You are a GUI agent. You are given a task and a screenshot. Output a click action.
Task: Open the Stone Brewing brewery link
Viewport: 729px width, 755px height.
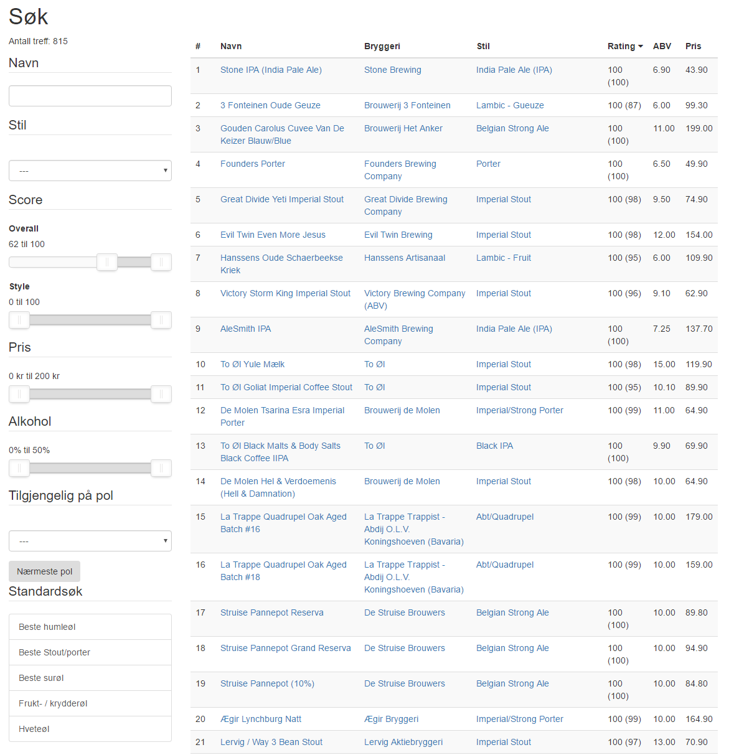(x=392, y=70)
